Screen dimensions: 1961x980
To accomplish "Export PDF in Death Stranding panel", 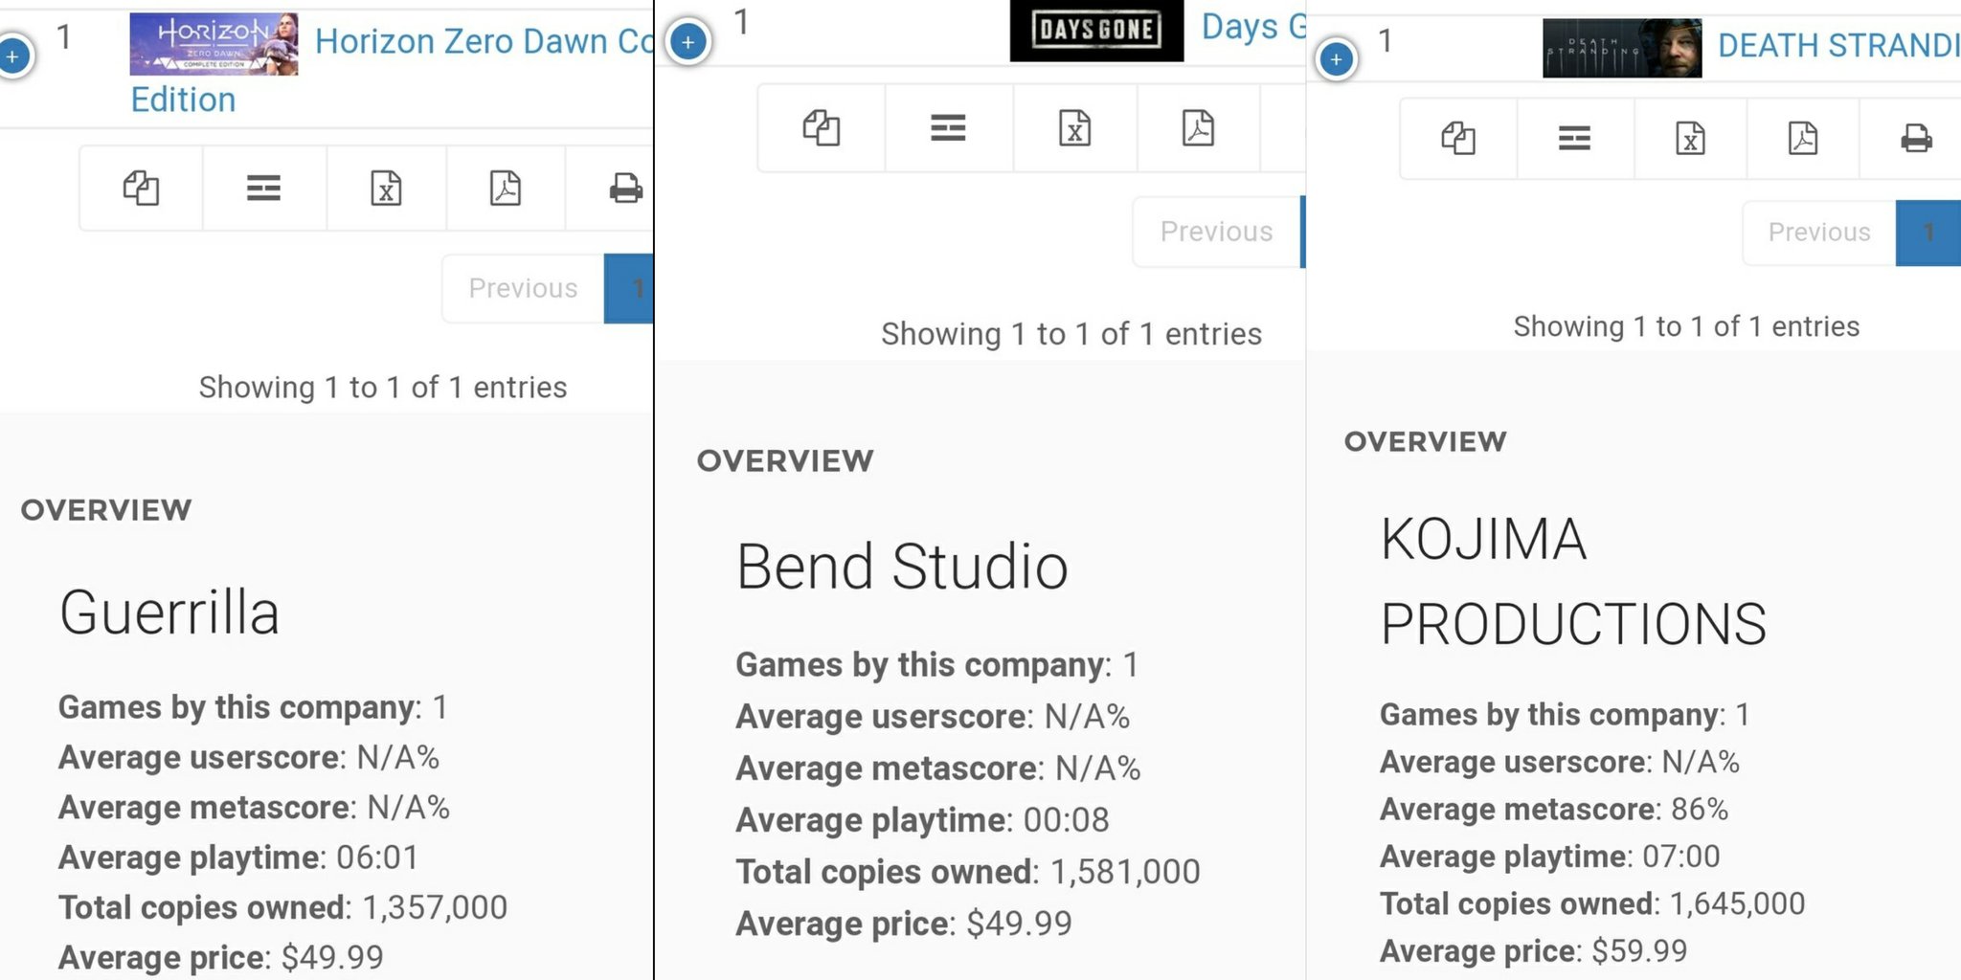I will tap(1803, 138).
